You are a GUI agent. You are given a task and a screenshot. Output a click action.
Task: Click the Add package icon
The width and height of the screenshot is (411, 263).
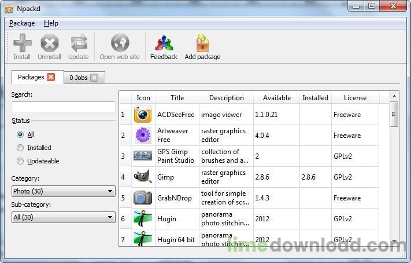tap(203, 43)
